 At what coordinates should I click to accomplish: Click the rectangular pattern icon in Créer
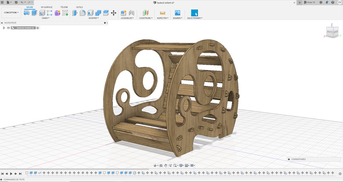(49, 13)
